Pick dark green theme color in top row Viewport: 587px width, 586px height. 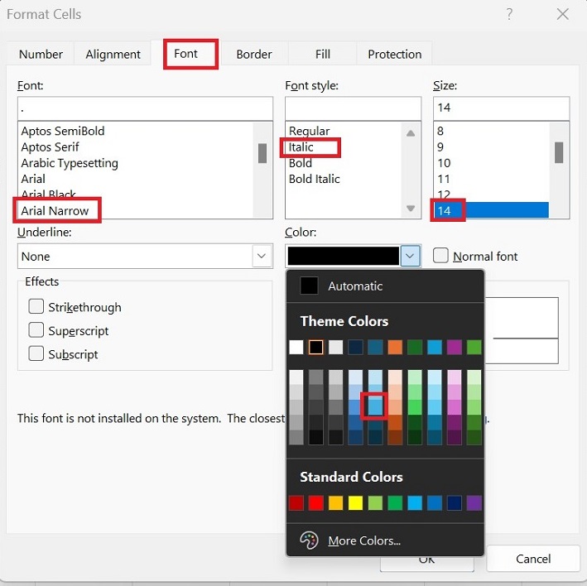click(x=415, y=348)
